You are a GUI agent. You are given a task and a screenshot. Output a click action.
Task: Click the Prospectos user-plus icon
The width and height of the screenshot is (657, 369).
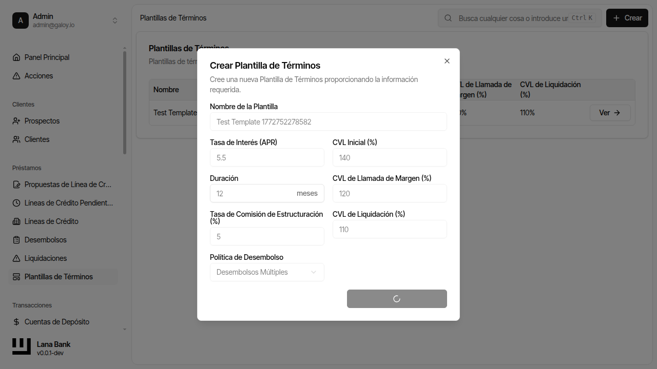pos(16,121)
